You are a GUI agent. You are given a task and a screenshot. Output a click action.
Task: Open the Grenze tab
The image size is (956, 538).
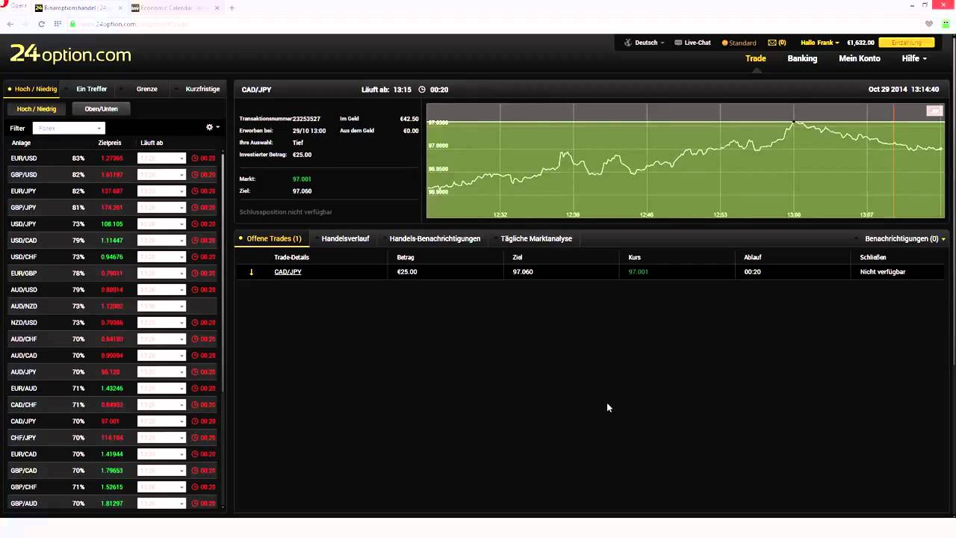pyautogui.click(x=147, y=89)
